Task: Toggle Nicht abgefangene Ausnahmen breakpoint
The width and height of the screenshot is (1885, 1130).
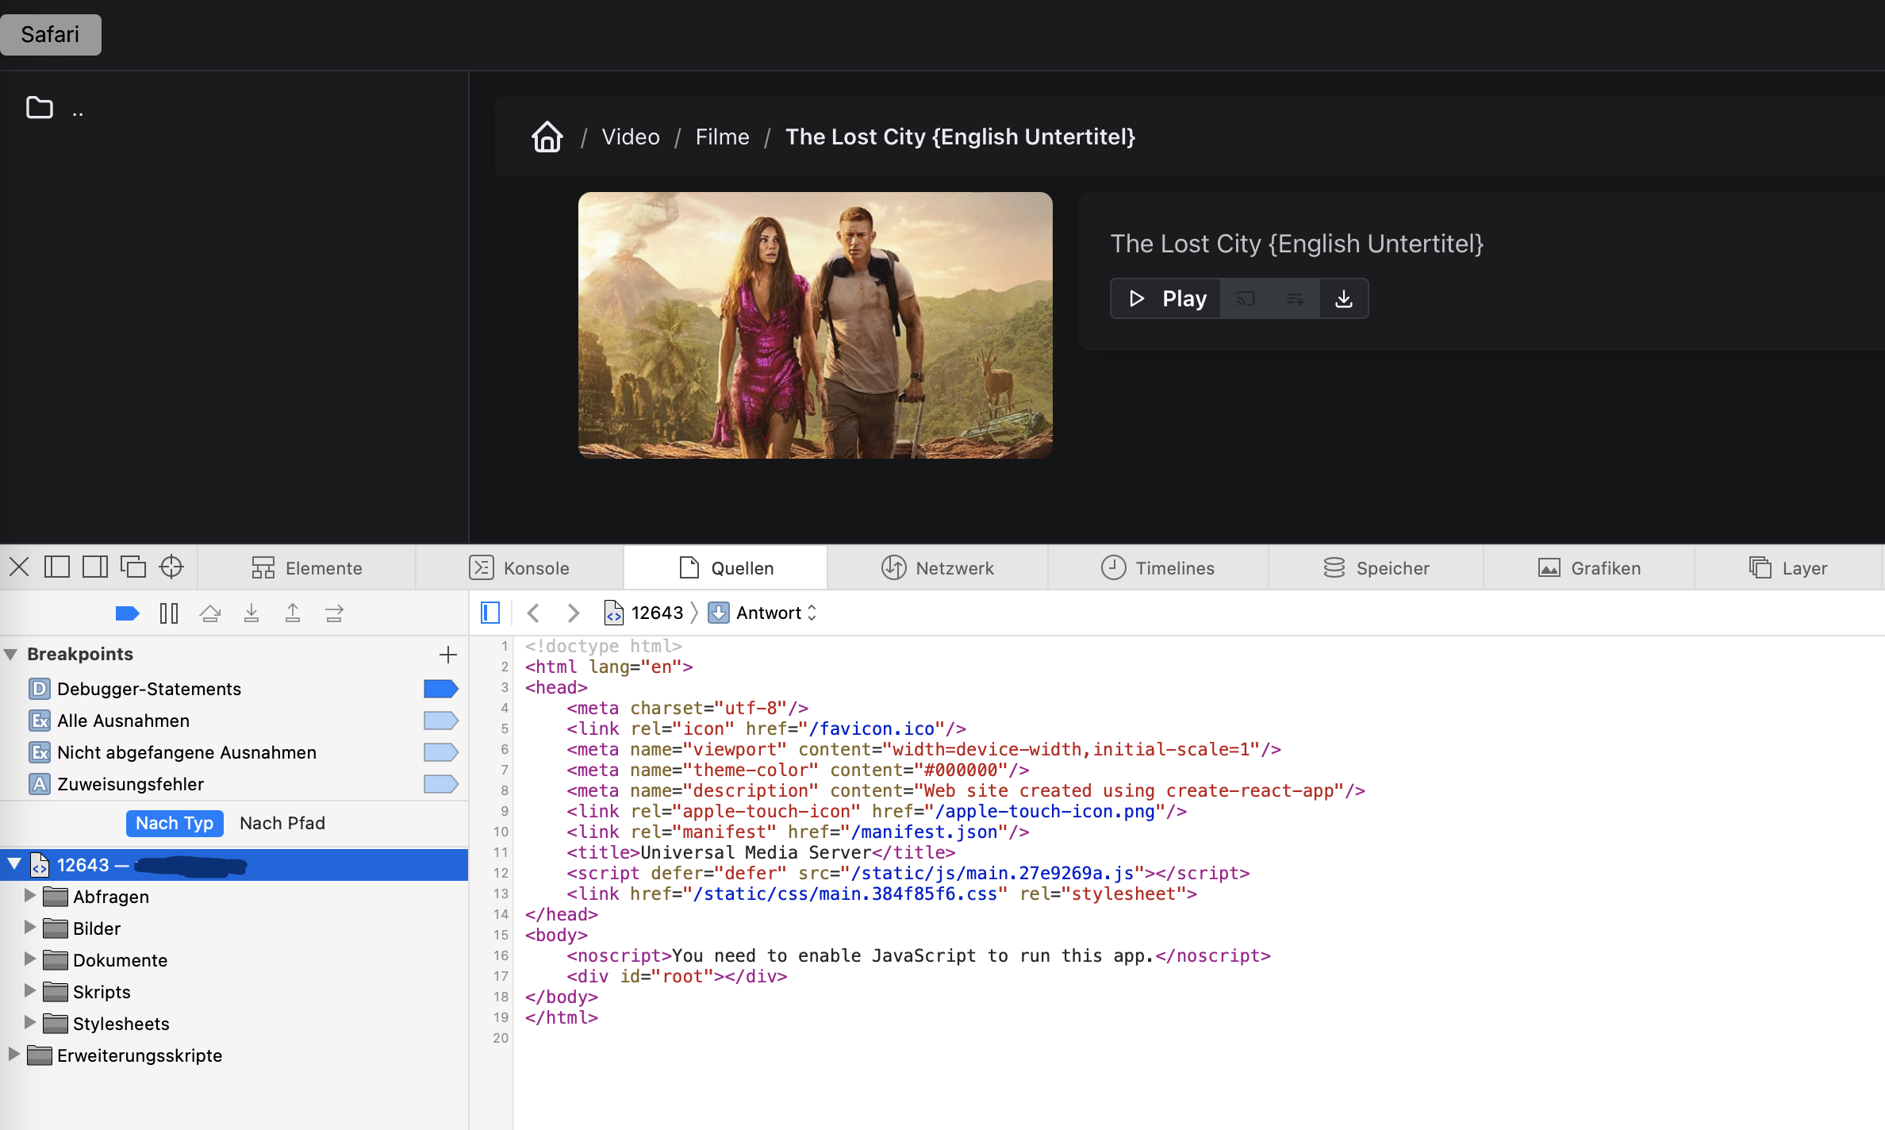Action: tap(441, 752)
